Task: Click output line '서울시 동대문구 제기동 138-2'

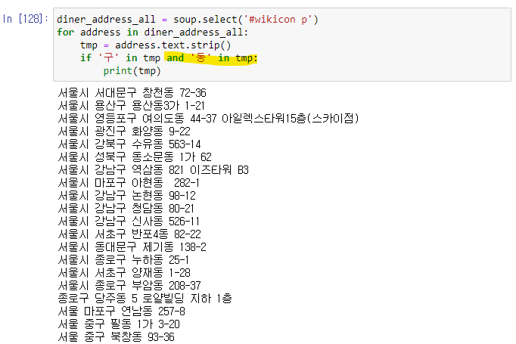Action: pyautogui.click(x=132, y=246)
